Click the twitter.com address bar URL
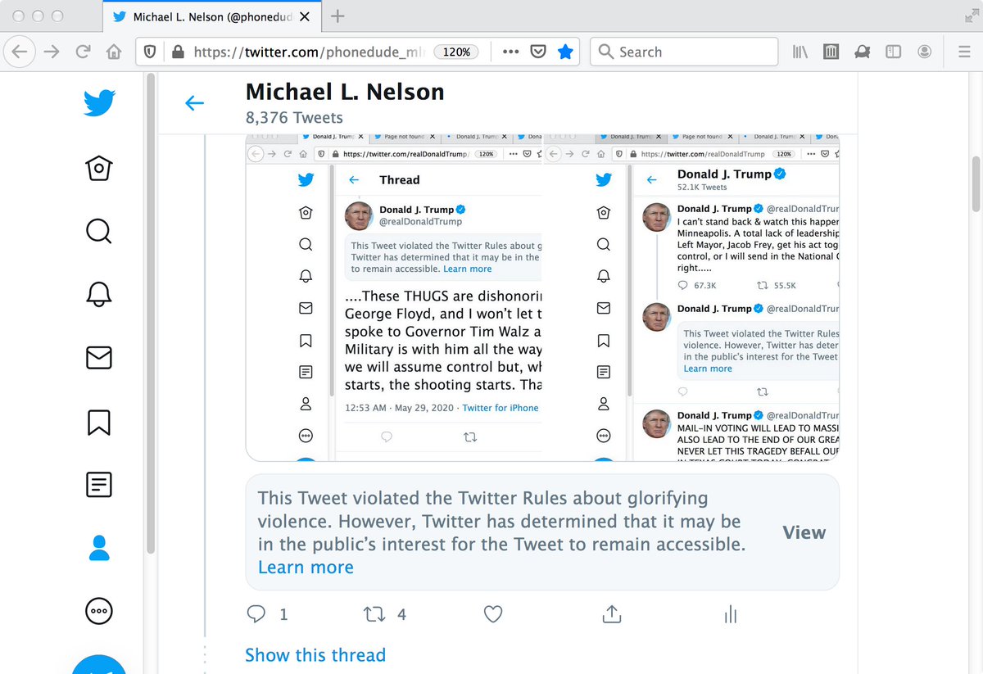The height and width of the screenshot is (674, 983). click(x=311, y=52)
